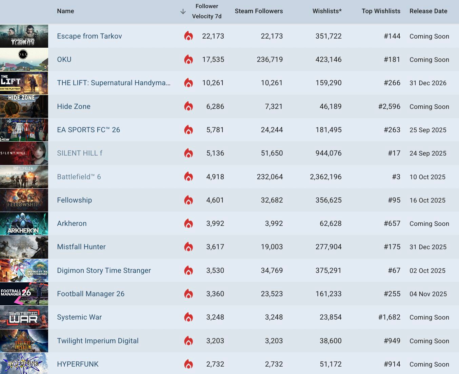
Task: Sort by Name column header
Action: tap(65, 11)
